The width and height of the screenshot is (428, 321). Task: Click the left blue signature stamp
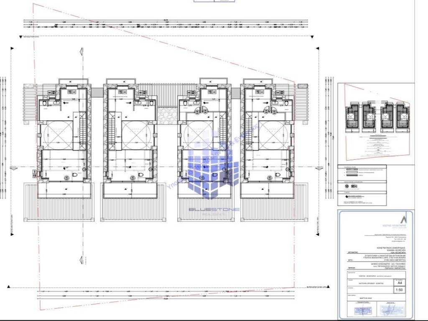[360, 311]
